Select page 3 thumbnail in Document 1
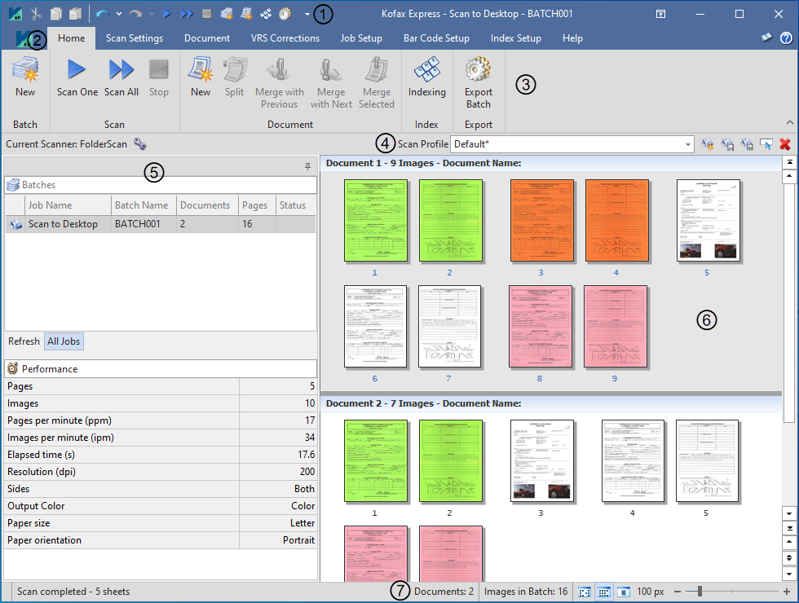This screenshot has height=603, width=799. (541, 221)
